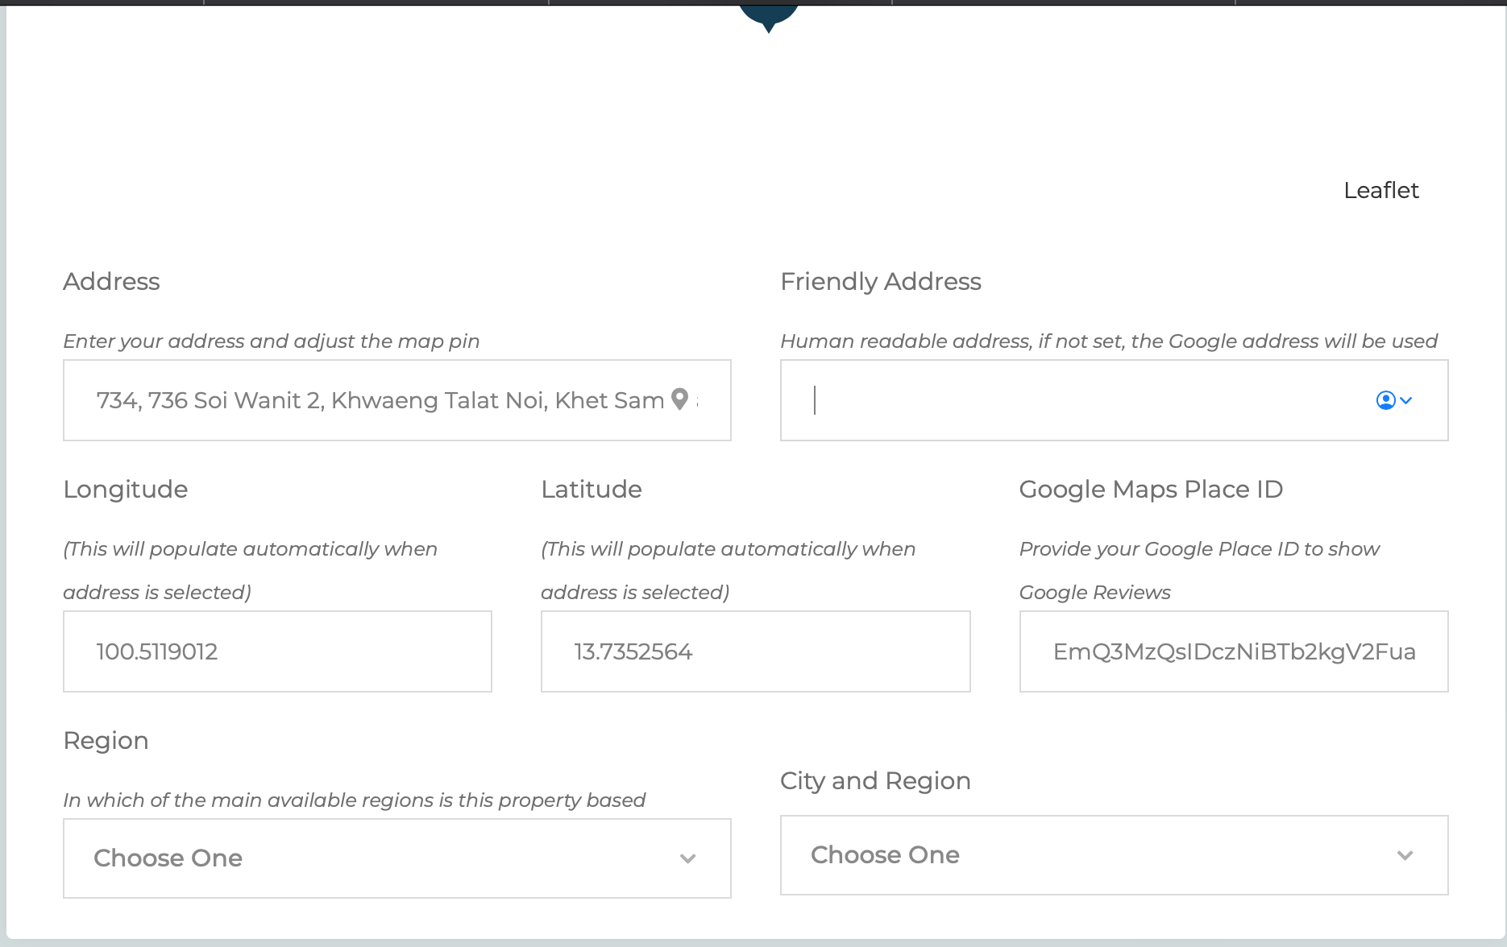Open the Region 'Choose One' dropdown
The width and height of the screenshot is (1507, 947).
(396, 858)
